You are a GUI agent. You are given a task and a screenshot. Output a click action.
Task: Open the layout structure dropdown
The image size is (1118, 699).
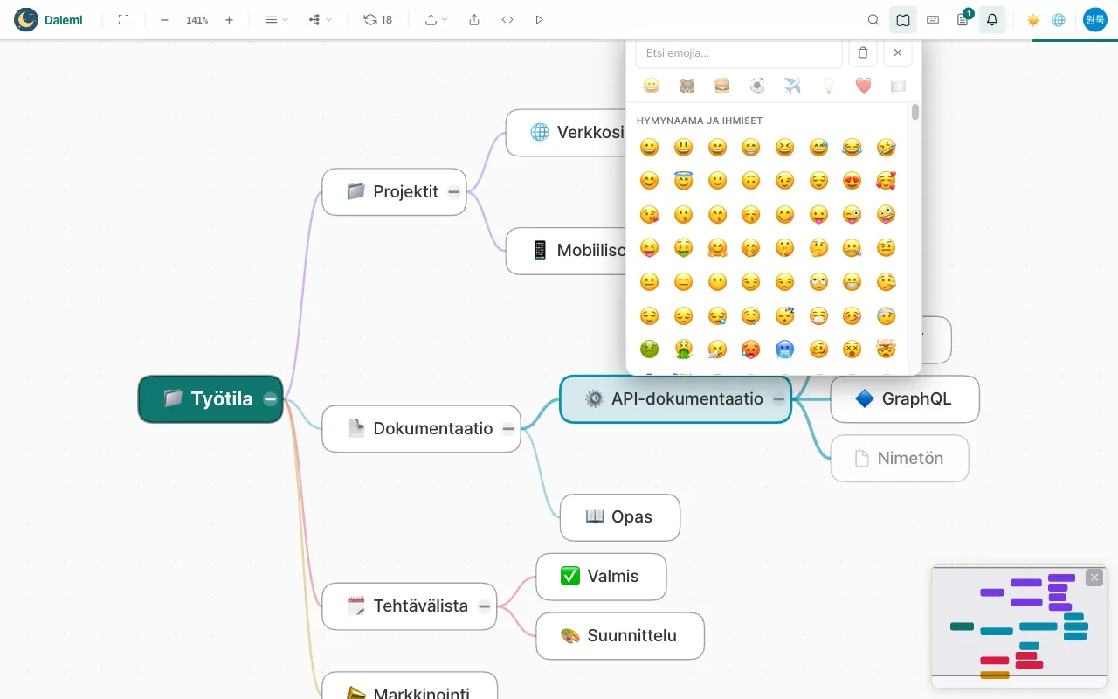321,19
